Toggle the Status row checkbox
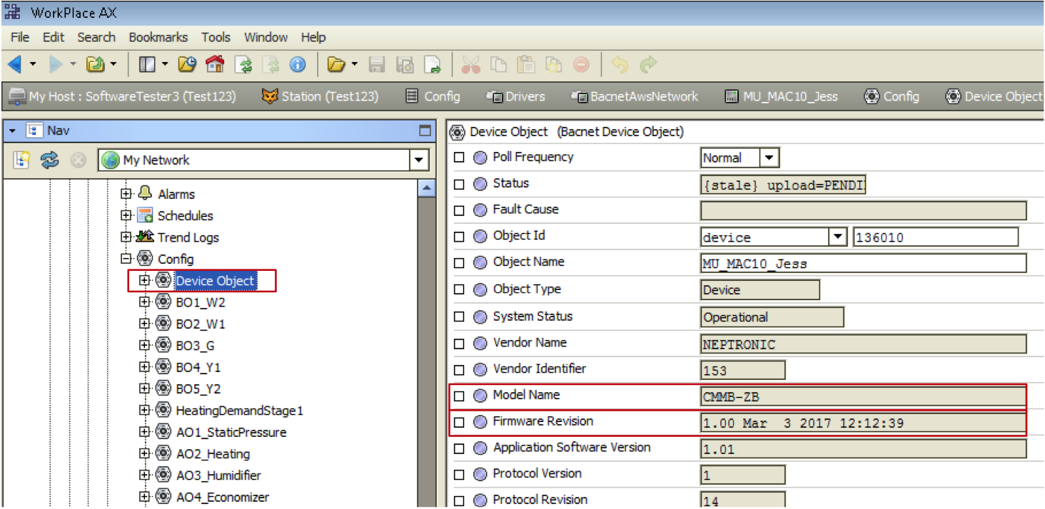Viewport: 1045px width, 509px height. (x=460, y=184)
